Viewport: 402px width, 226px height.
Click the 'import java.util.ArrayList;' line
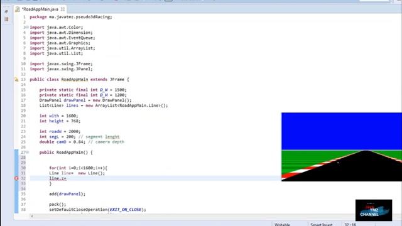(62, 48)
